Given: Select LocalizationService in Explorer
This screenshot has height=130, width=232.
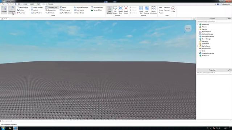Looking at the screenshot, I should tap(208, 53).
